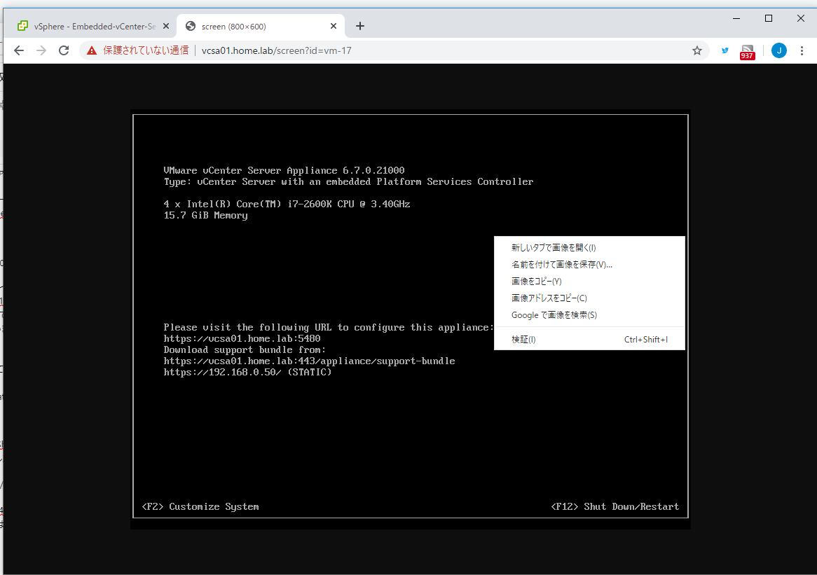Bookmark this page with the star icon
Image resolution: width=817 pixels, height=575 pixels.
point(697,50)
